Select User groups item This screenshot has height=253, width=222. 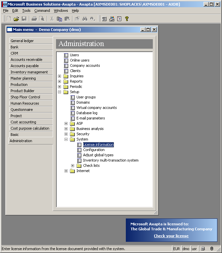coord(86,97)
